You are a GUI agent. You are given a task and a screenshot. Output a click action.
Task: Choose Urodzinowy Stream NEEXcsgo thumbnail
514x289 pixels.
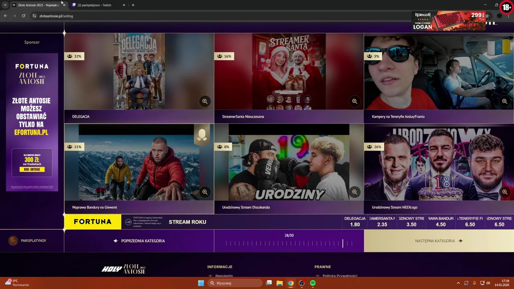click(439, 162)
